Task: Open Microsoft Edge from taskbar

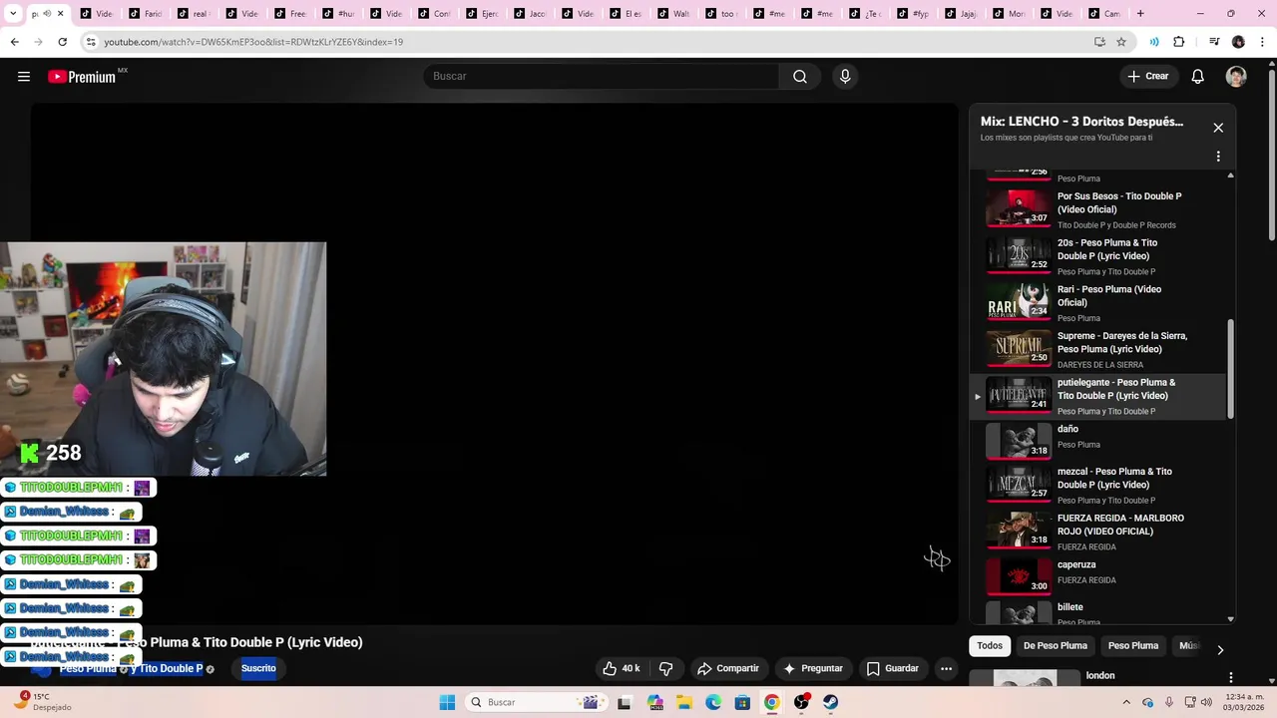Action: coord(713,702)
